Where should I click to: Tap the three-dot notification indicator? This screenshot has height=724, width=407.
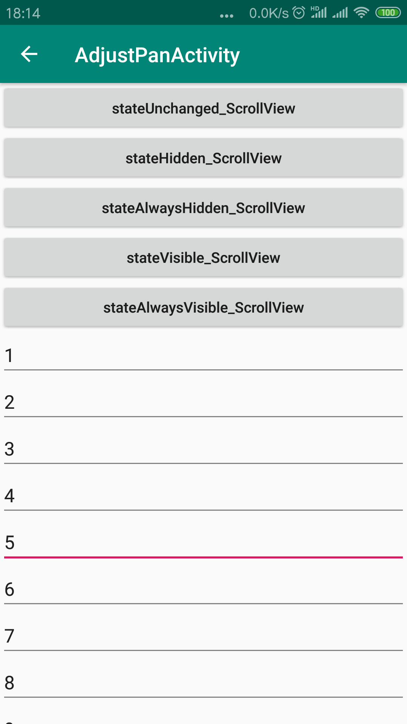(226, 16)
